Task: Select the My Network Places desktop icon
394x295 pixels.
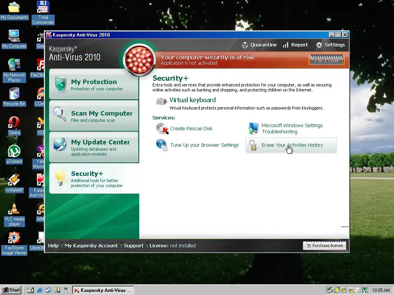Action: (14, 70)
